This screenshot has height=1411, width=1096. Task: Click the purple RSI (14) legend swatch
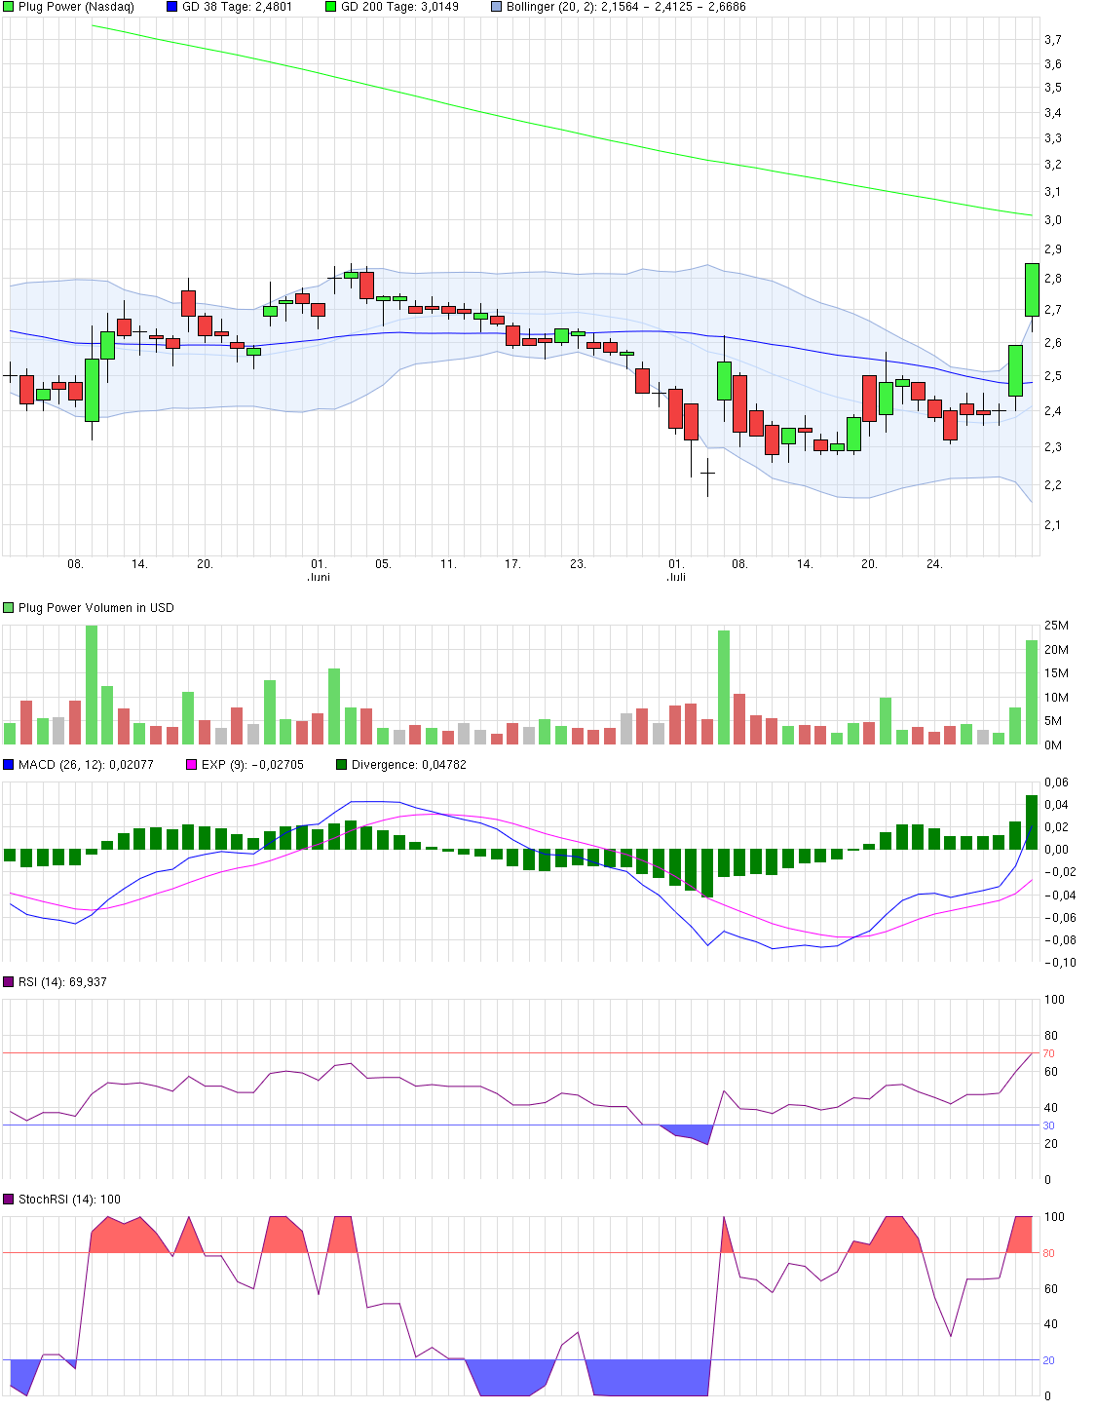click(9, 982)
